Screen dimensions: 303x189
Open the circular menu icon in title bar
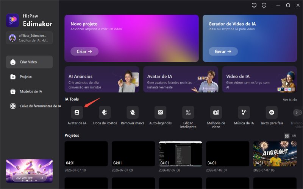(264, 5)
